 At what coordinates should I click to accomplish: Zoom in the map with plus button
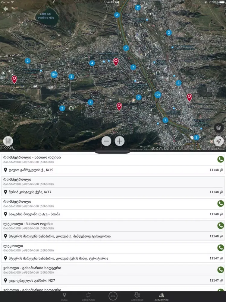click(x=120, y=141)
